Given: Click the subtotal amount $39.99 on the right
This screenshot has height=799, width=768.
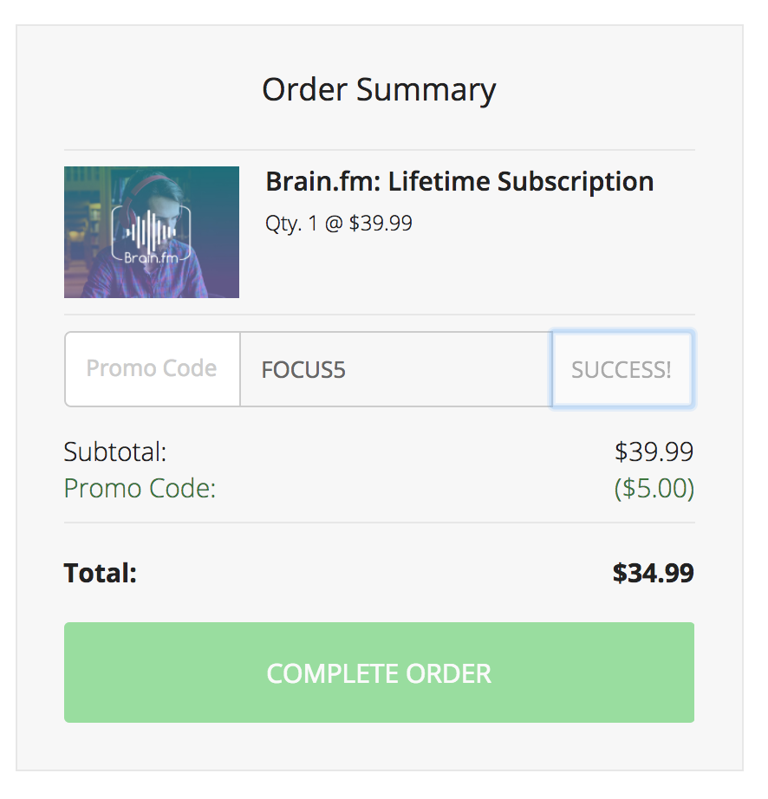Looking at the screenshot, I should [x=654, y=451].
